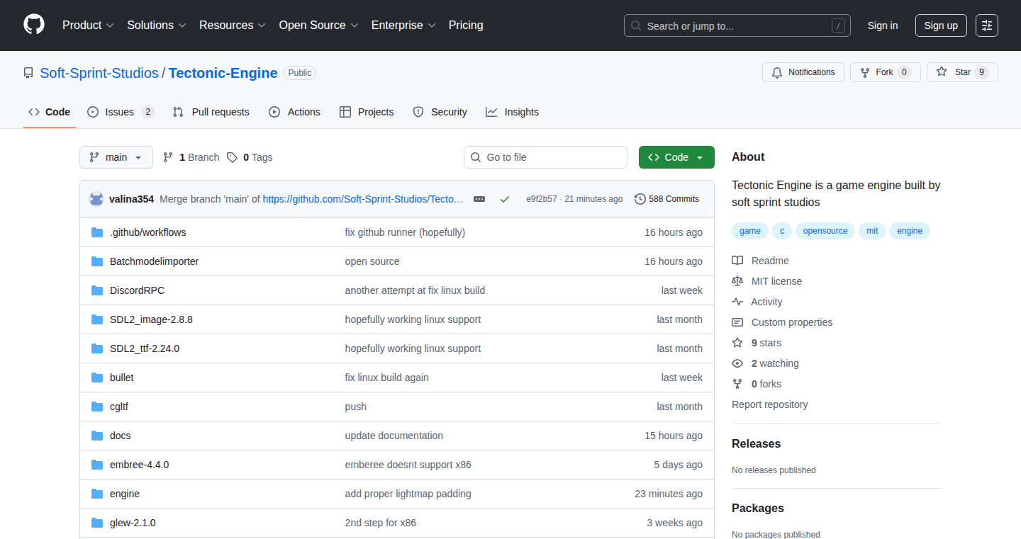Click the cgltf folder icon
The height and width of the screenshot is (539, 1021).
pyautogui.click(x=97, y=407)
